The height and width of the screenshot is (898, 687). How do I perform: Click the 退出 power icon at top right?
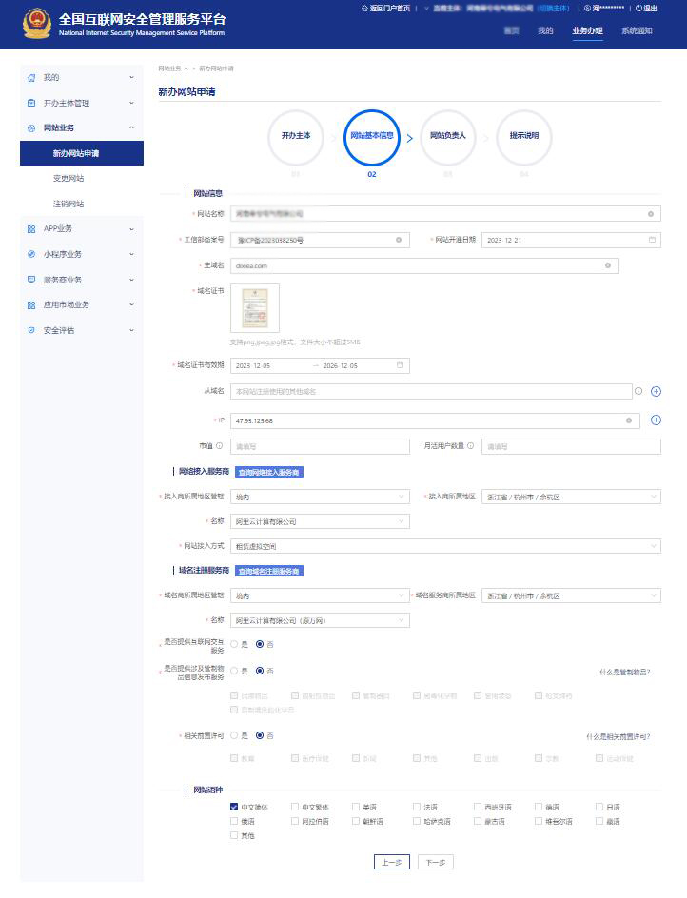coord(638,9)
